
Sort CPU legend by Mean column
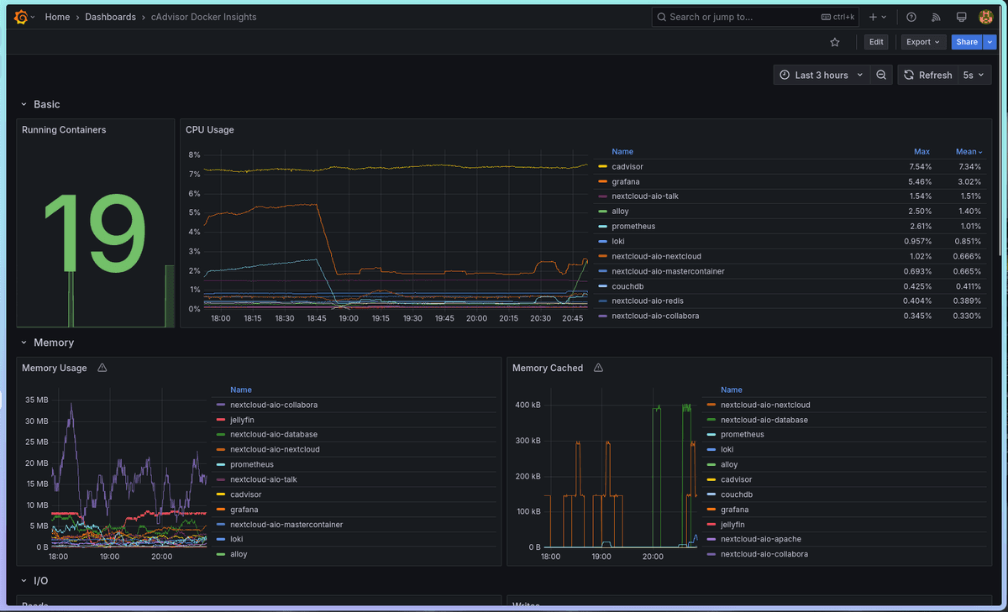pyautogui.click(x=969, y=152)
